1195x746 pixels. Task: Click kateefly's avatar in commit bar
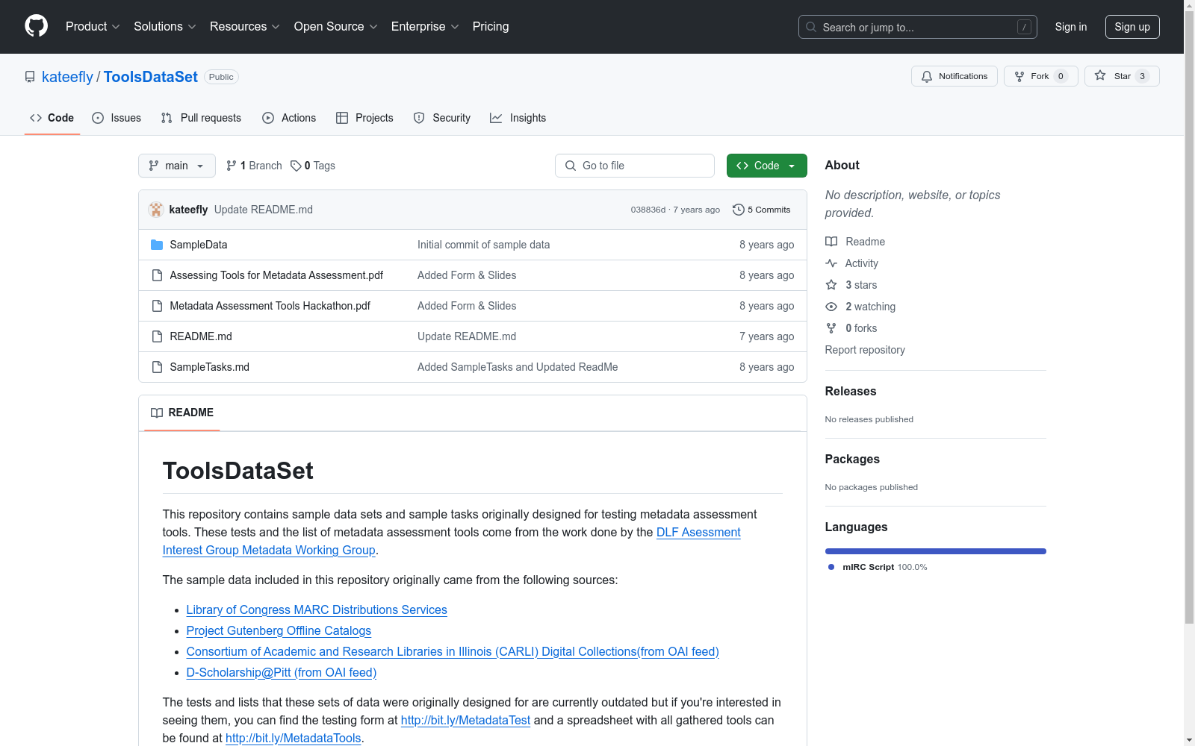[x=156, y=210]
